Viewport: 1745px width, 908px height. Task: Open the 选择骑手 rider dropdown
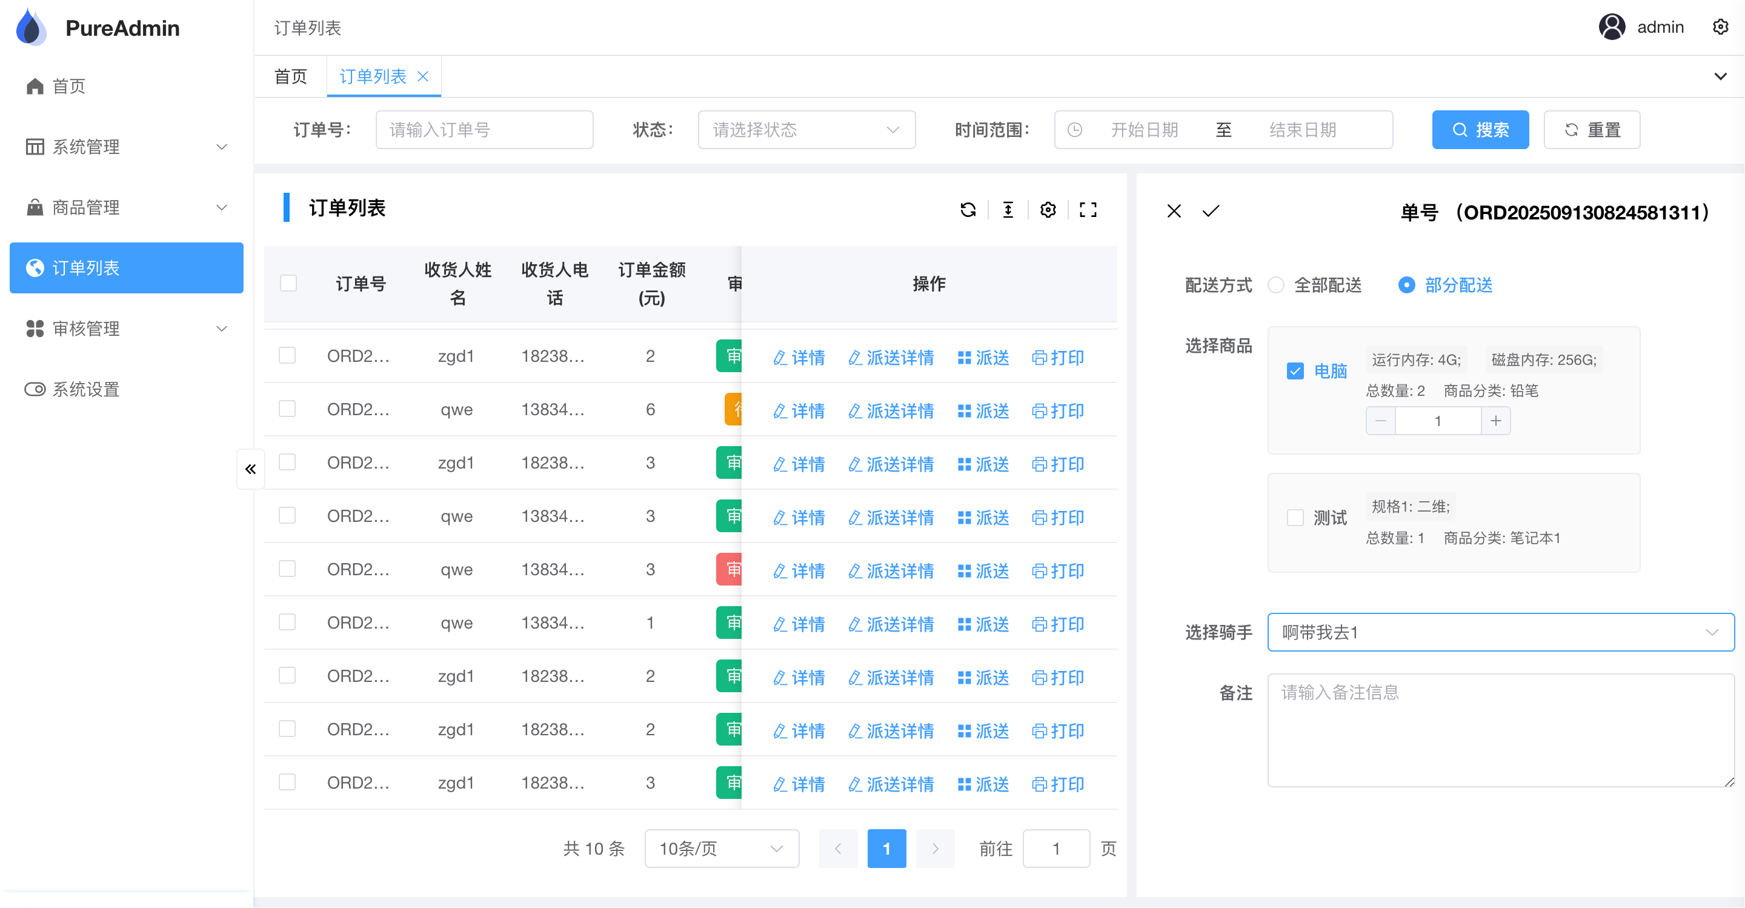coord(1500,632)
